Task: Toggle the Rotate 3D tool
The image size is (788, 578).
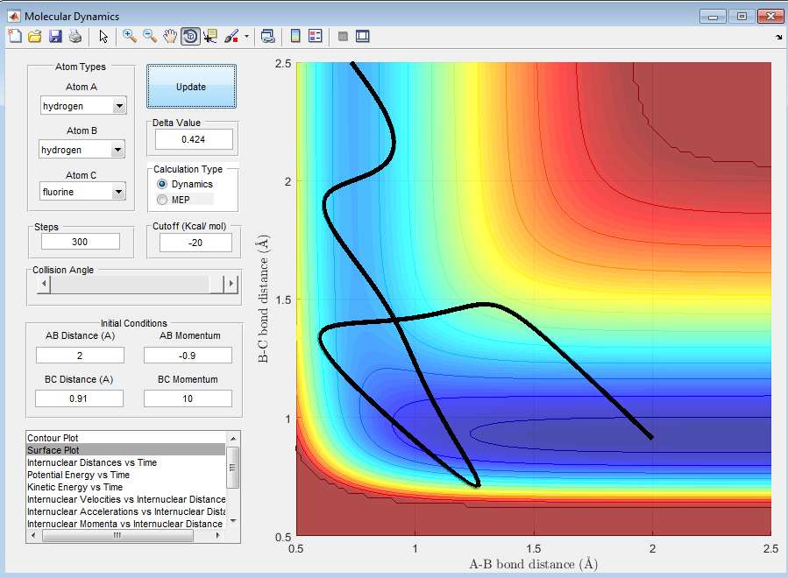Action: 190,36
